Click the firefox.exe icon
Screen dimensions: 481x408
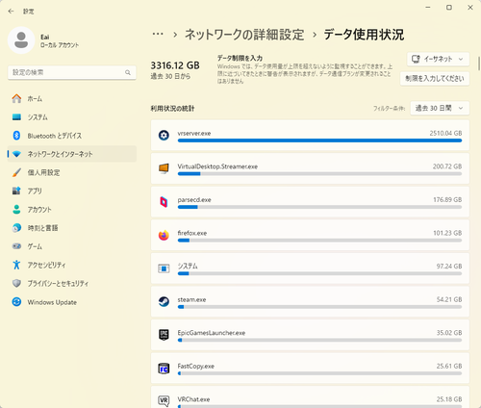coord(164,235)
